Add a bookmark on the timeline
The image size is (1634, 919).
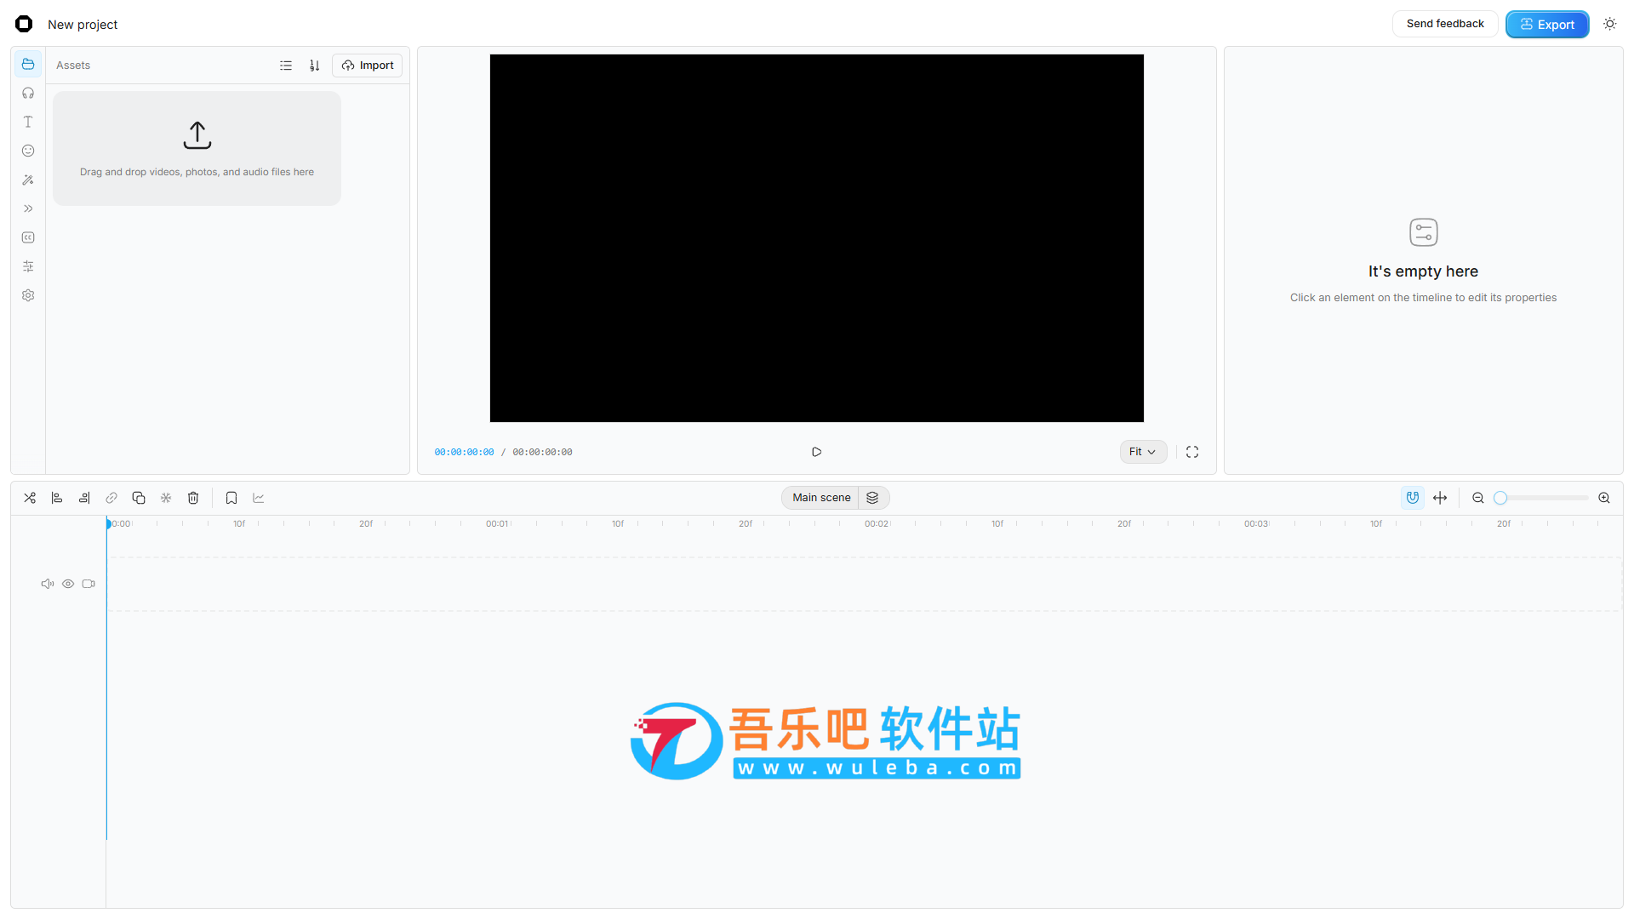pos(231,498)
